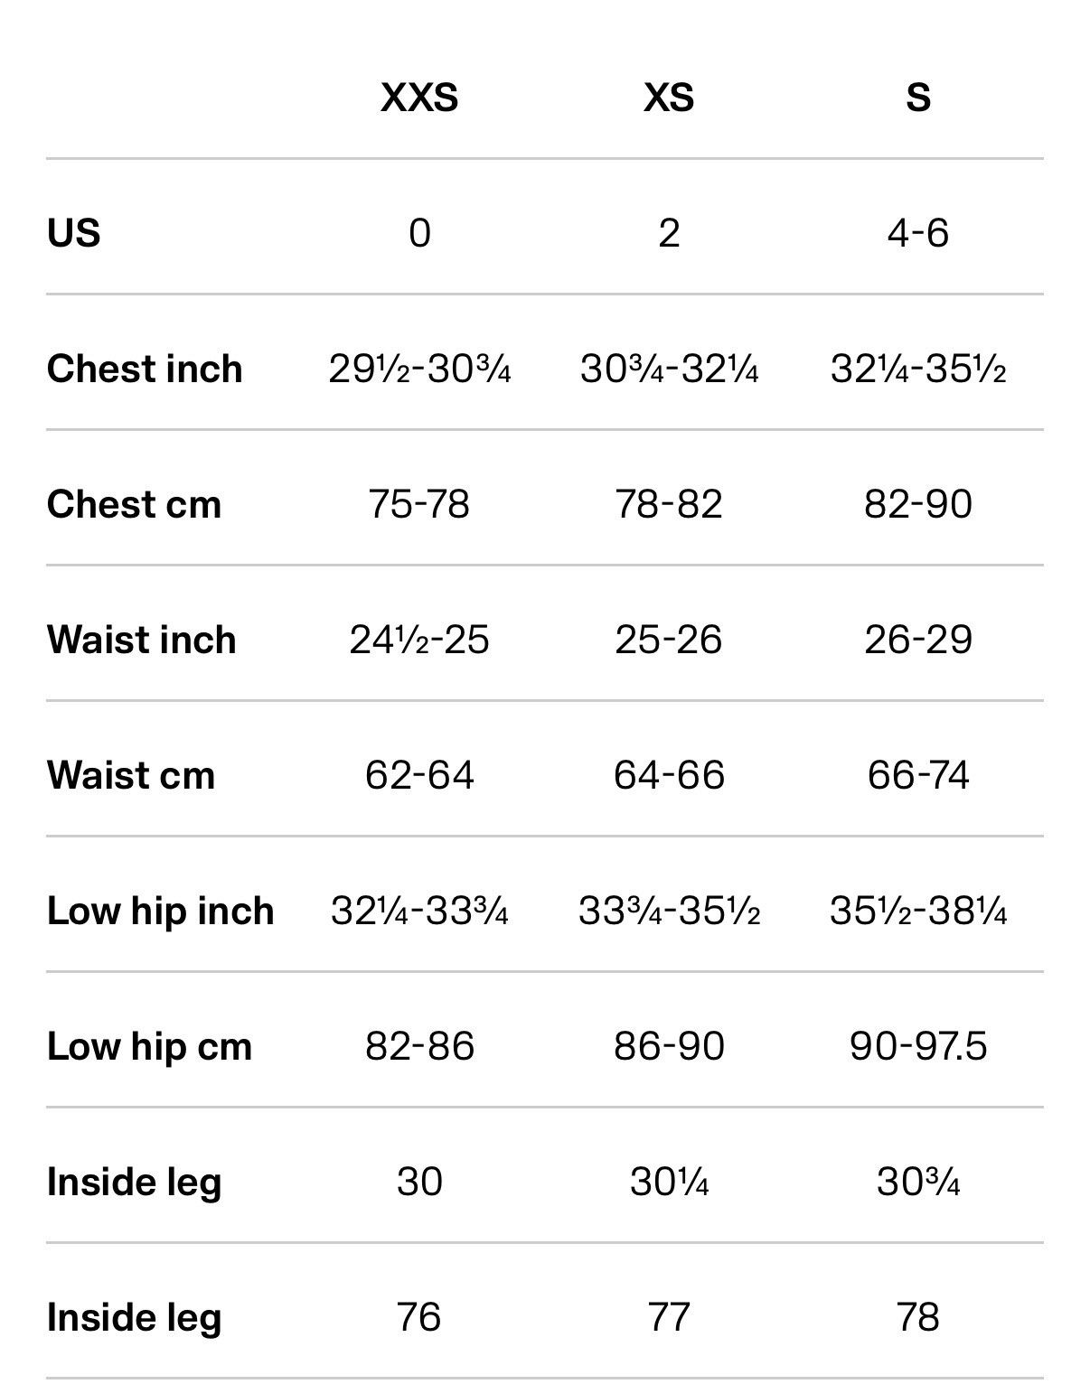Image resolution: width=1090 pixels, height=1384 pixels.
Task: Click the Waist cm row label
Action: pyautogui.click(x=131, y=775)
